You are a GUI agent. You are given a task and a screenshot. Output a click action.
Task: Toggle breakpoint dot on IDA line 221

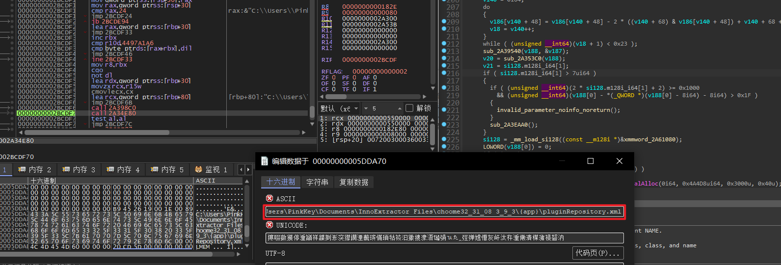click(444, 110)
